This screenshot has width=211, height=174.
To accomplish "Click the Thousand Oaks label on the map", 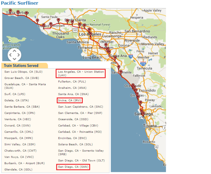I will point(61,35).
